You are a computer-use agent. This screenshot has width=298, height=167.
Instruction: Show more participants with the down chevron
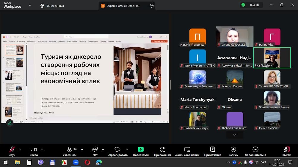[x=235, y=135]
